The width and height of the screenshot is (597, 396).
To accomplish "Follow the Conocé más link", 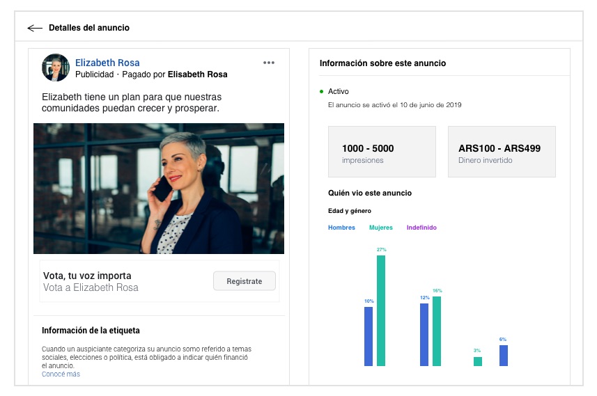I will [x=61, y=374].
